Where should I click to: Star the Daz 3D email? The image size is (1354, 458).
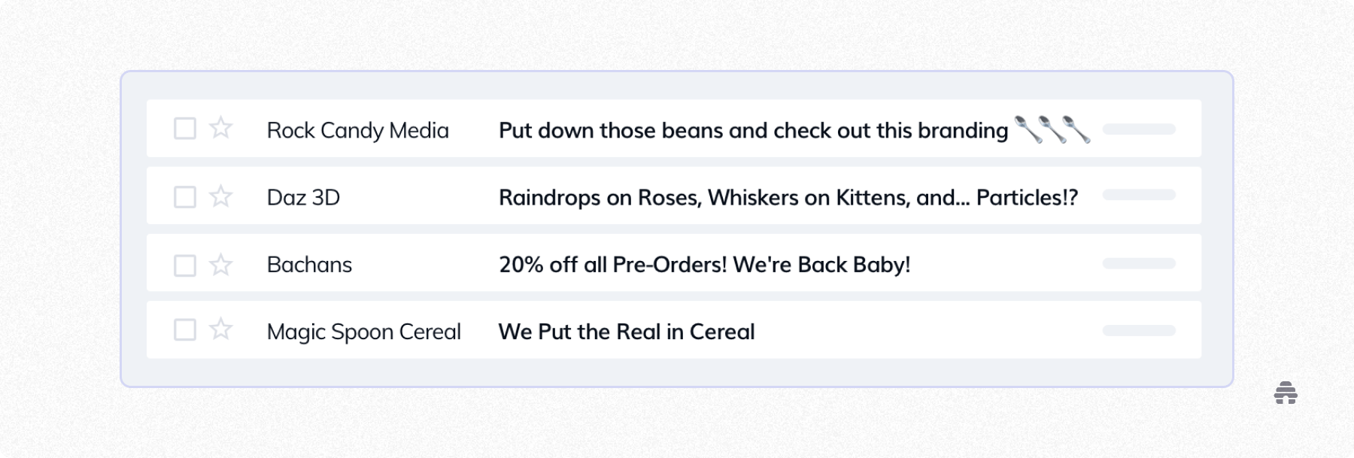(x=220, y=196)
